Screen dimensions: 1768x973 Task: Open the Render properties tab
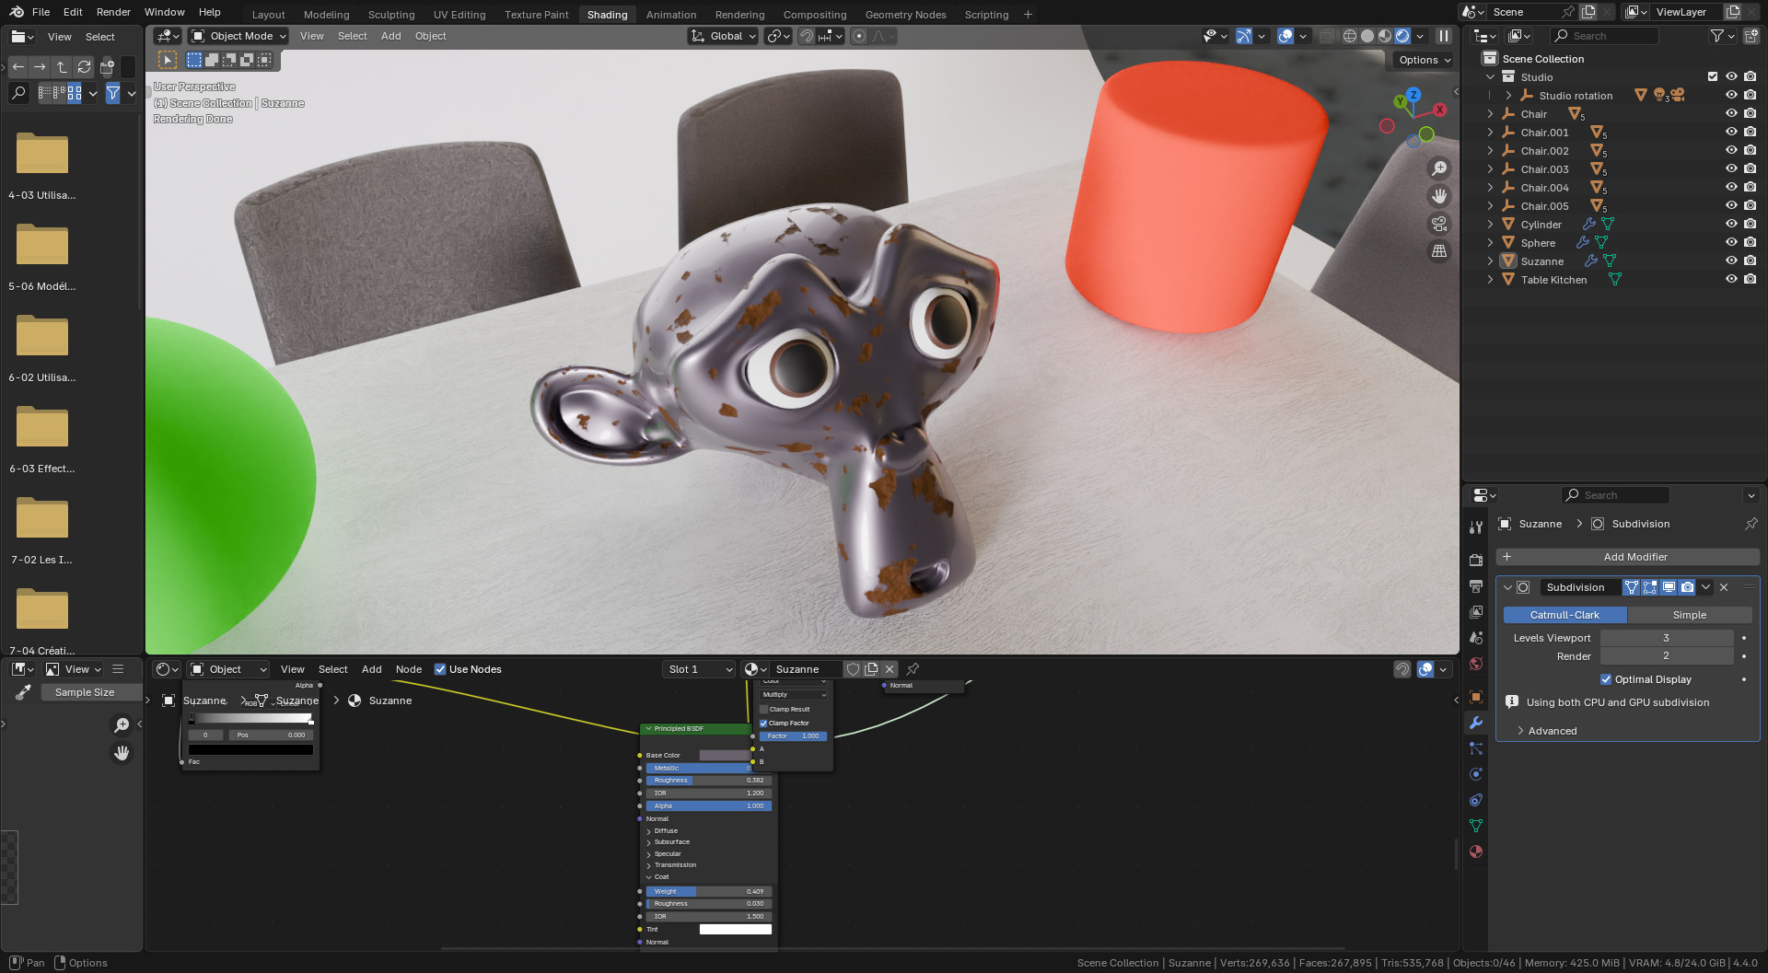tap(1476, 560)
